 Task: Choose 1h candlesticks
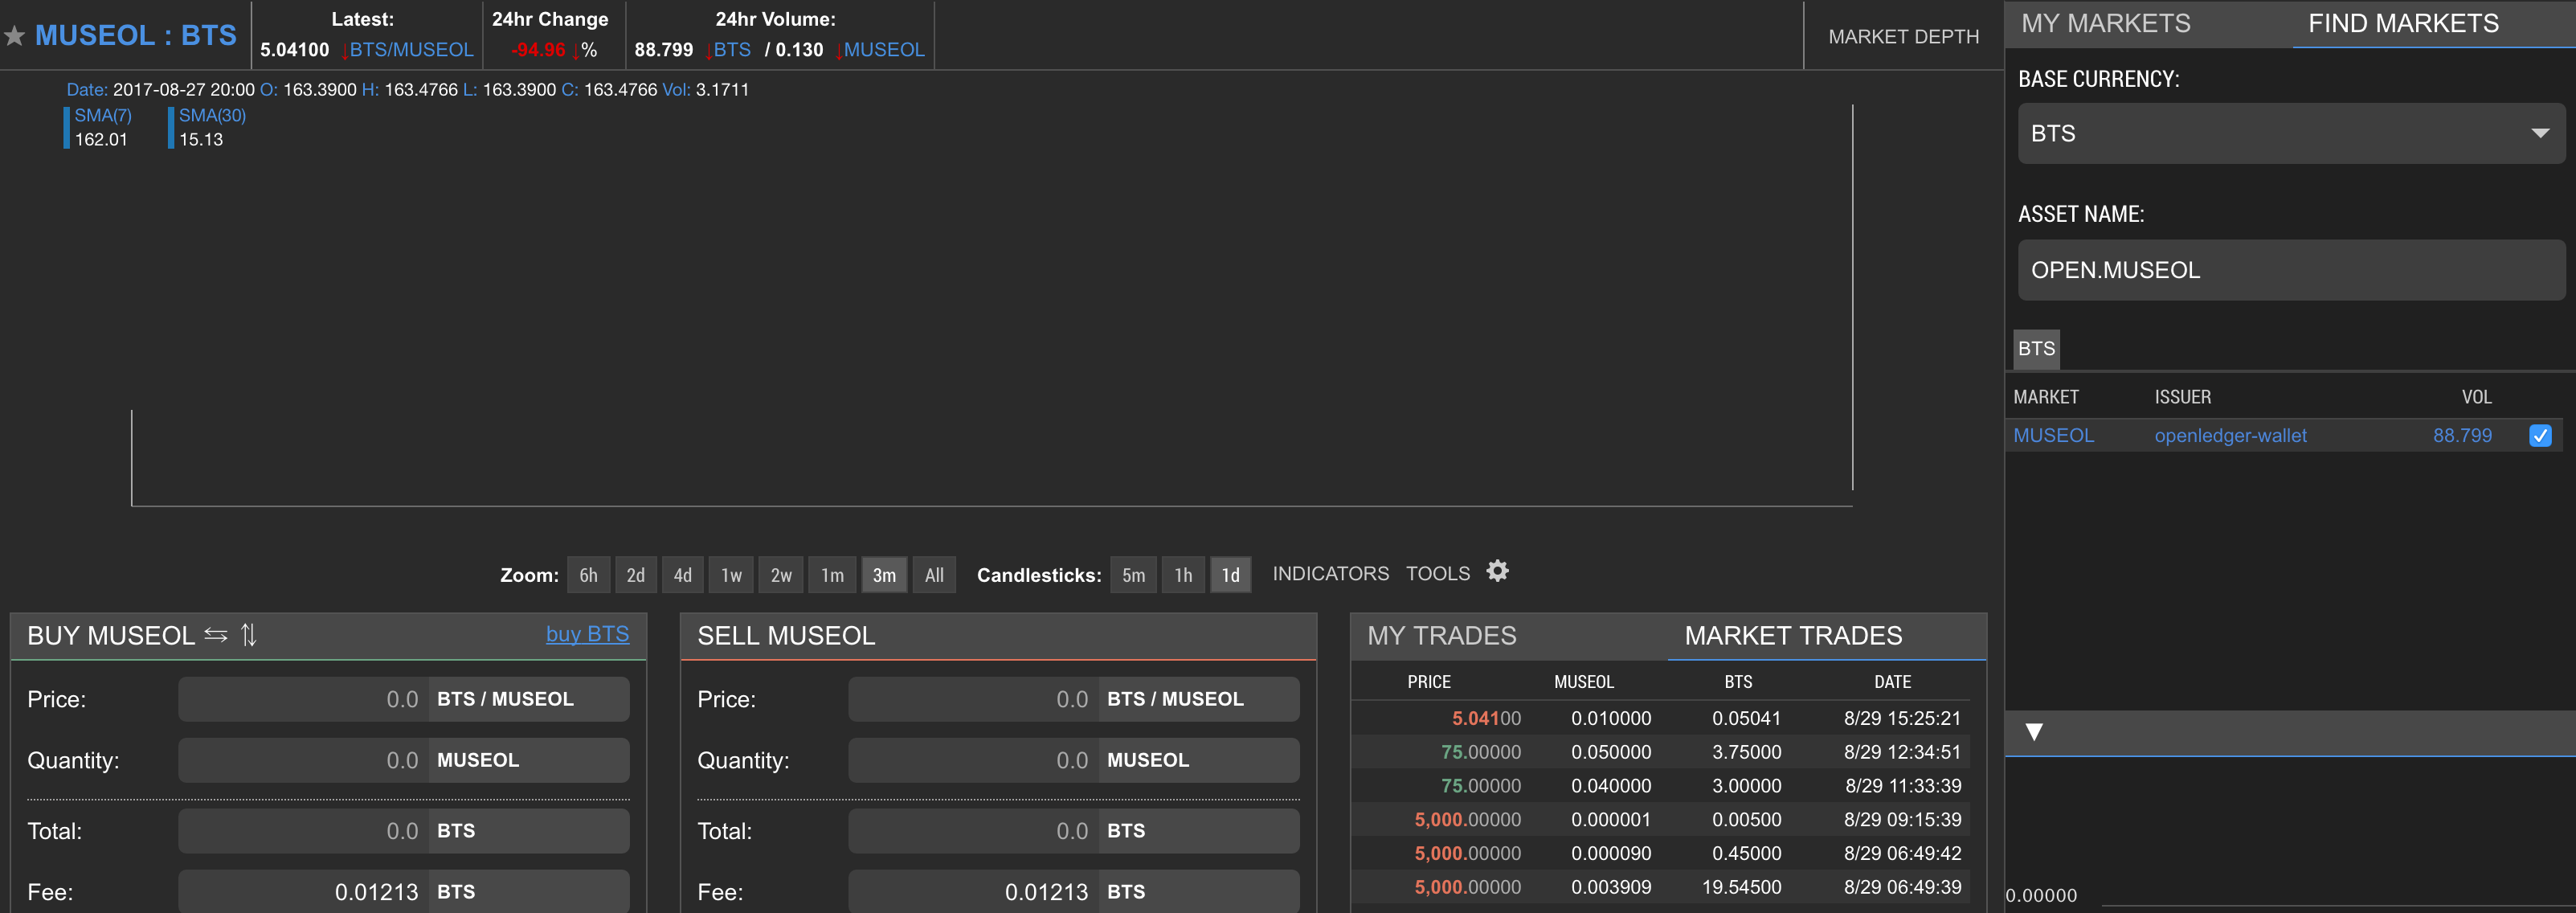coord(1183,575)
